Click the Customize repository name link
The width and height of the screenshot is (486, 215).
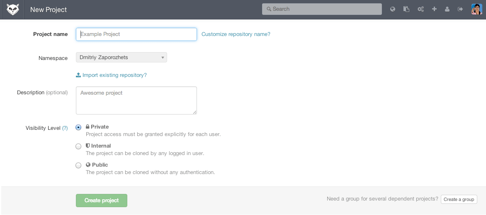click(236, 34)
